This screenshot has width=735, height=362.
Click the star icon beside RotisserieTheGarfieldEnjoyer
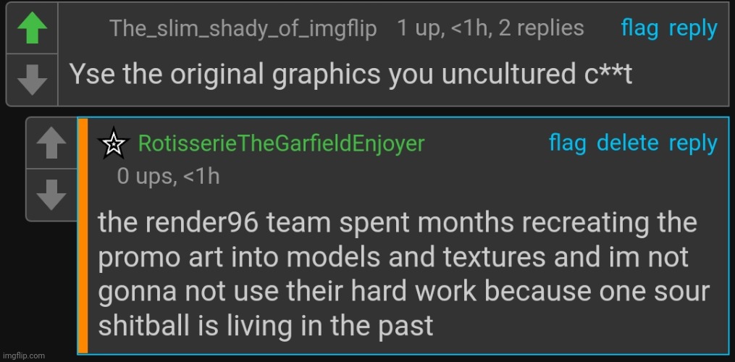tap(112, 144)
